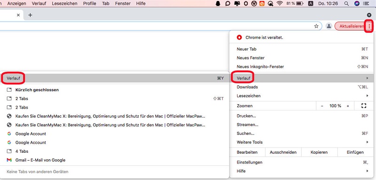
Task: Close the current tab with the X
Action: (x=18, y=15)
